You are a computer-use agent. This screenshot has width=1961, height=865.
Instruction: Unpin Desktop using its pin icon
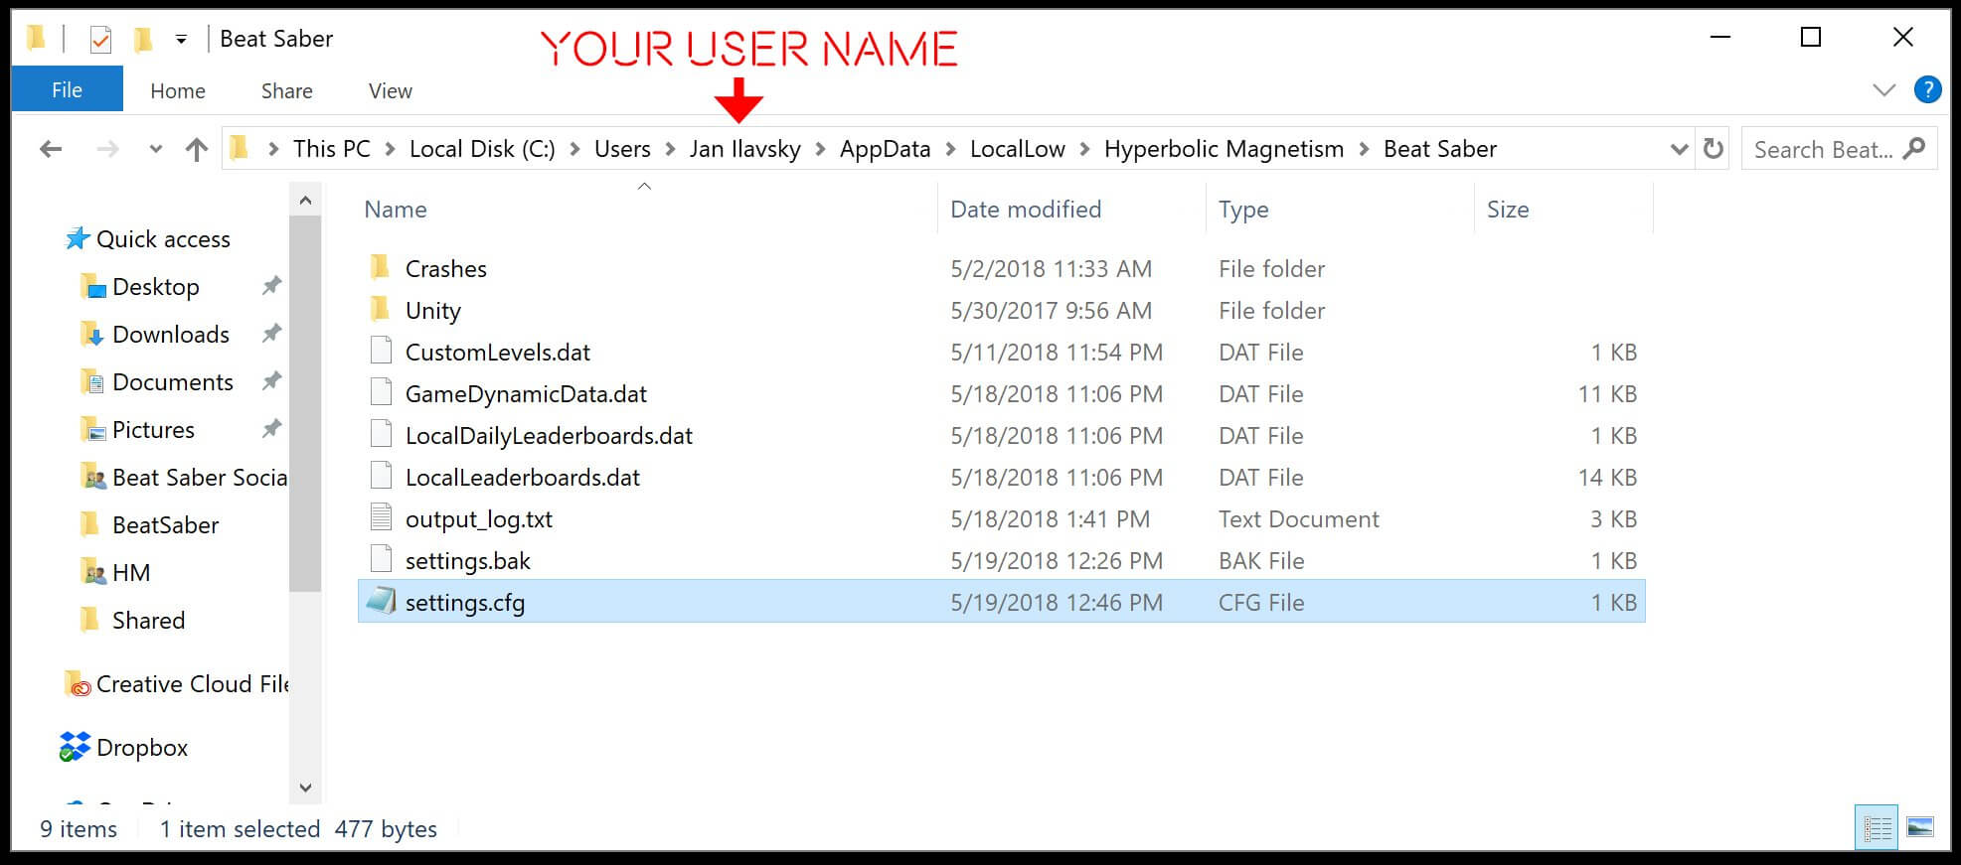pos(271,286)
